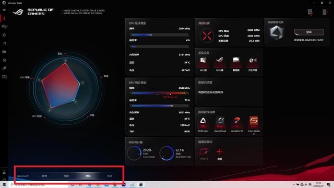
Task: Select the 增强 turbo mode
Action: coord(88,176)
